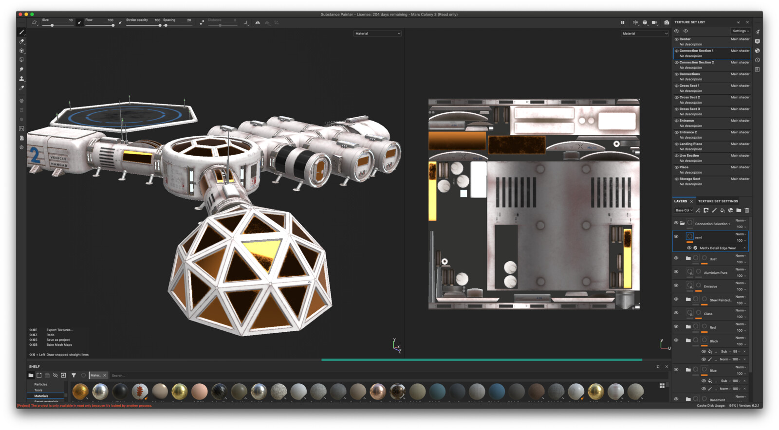Open Texture Set List Settings dropdown

click(x=741, y=31)
